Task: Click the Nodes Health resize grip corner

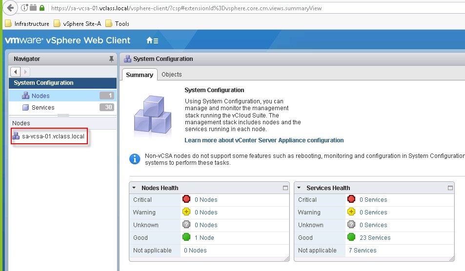Action: click(x=287, y=259)
